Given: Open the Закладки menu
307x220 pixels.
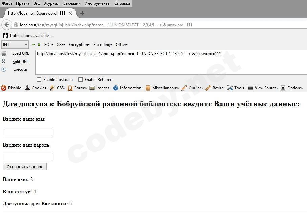Looking at the screenshot, I should 72,3.
